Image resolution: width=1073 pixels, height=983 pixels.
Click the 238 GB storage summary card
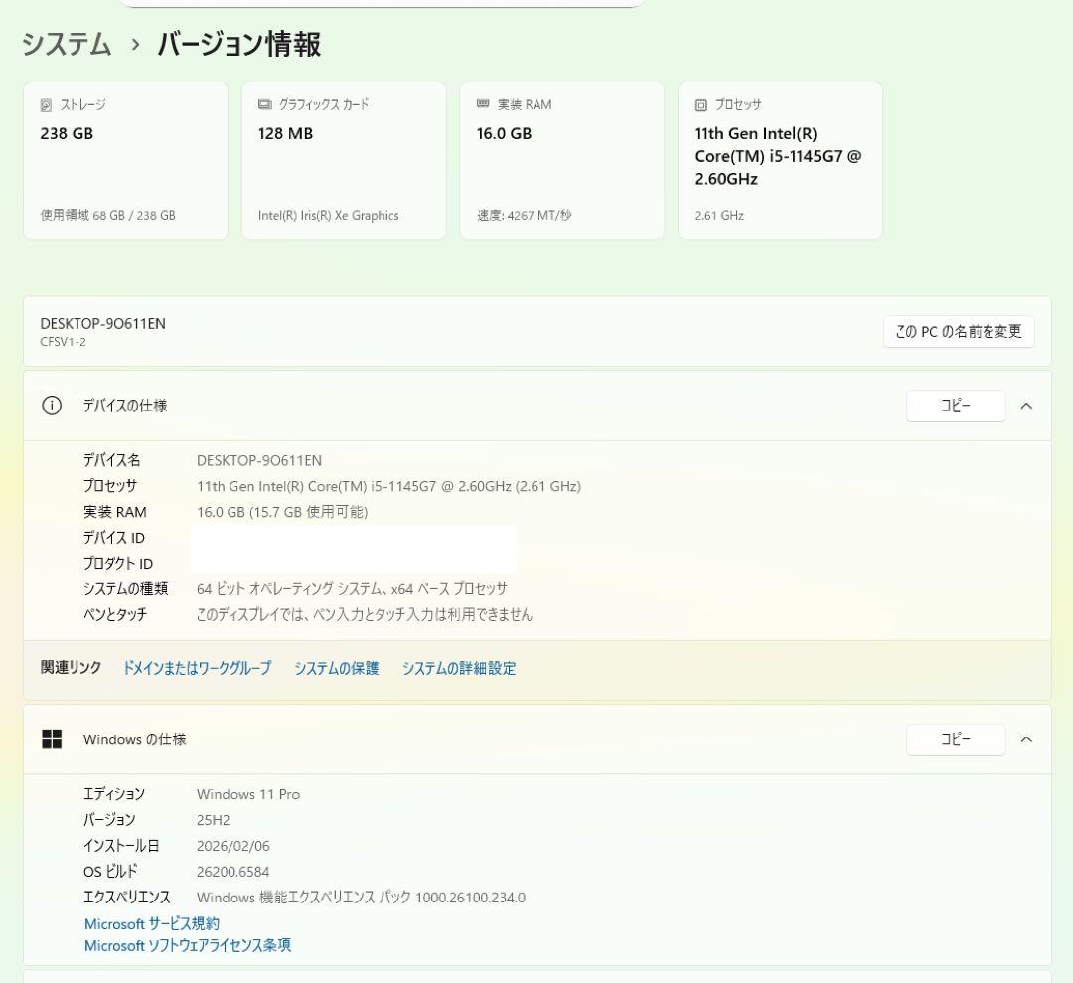point(125,159)
